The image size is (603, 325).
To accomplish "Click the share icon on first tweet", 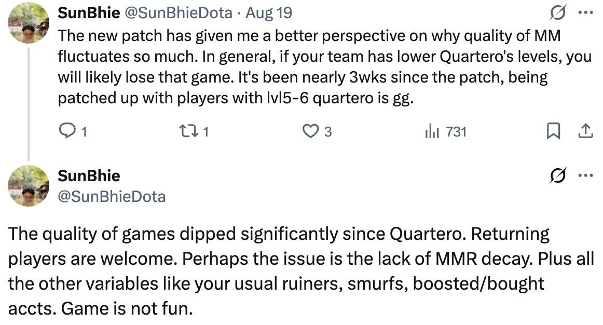I will click(585, 131).
